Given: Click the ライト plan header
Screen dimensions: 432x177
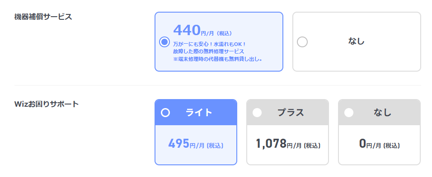Looking at the screenshot, I should point(196,113).
